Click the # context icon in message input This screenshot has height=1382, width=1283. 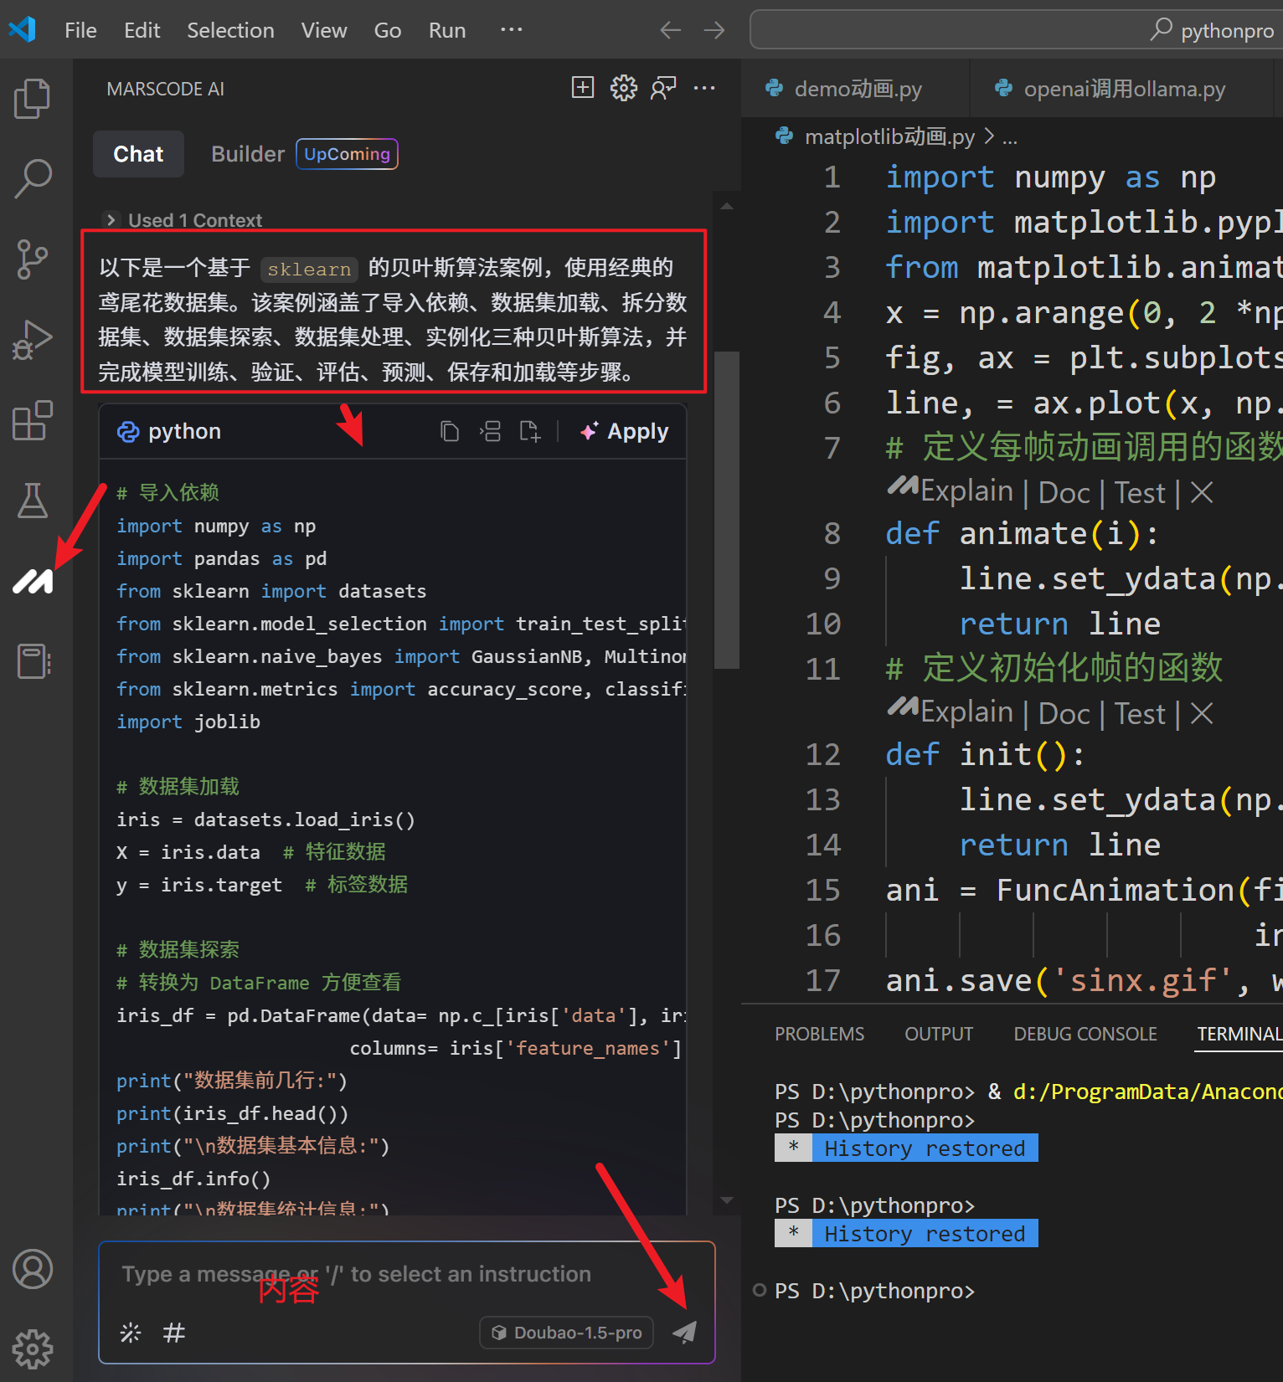173,1333
